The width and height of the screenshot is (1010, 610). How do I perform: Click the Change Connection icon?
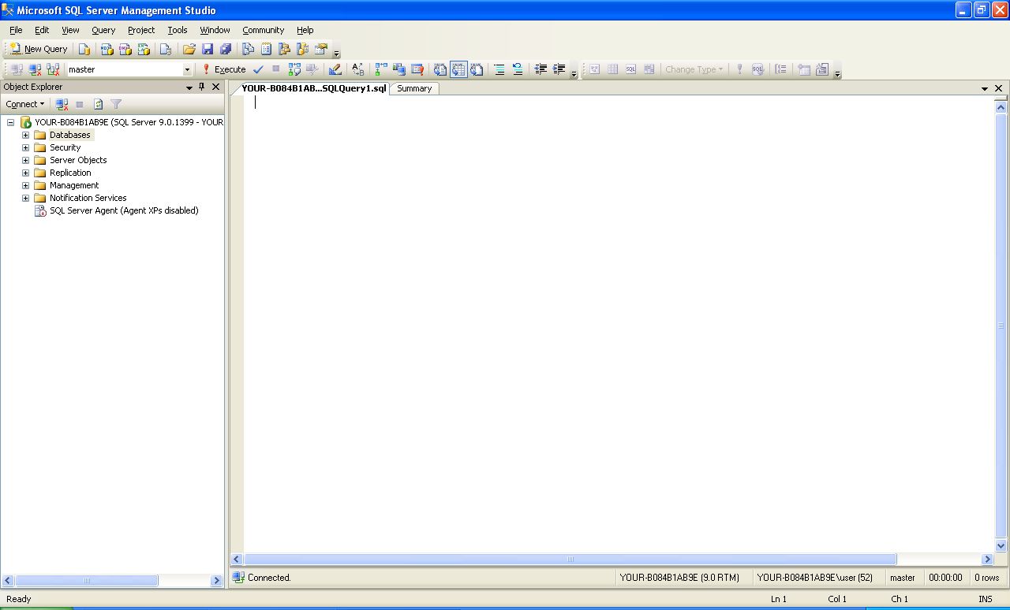pyautogui.click(x=53, y=69)
